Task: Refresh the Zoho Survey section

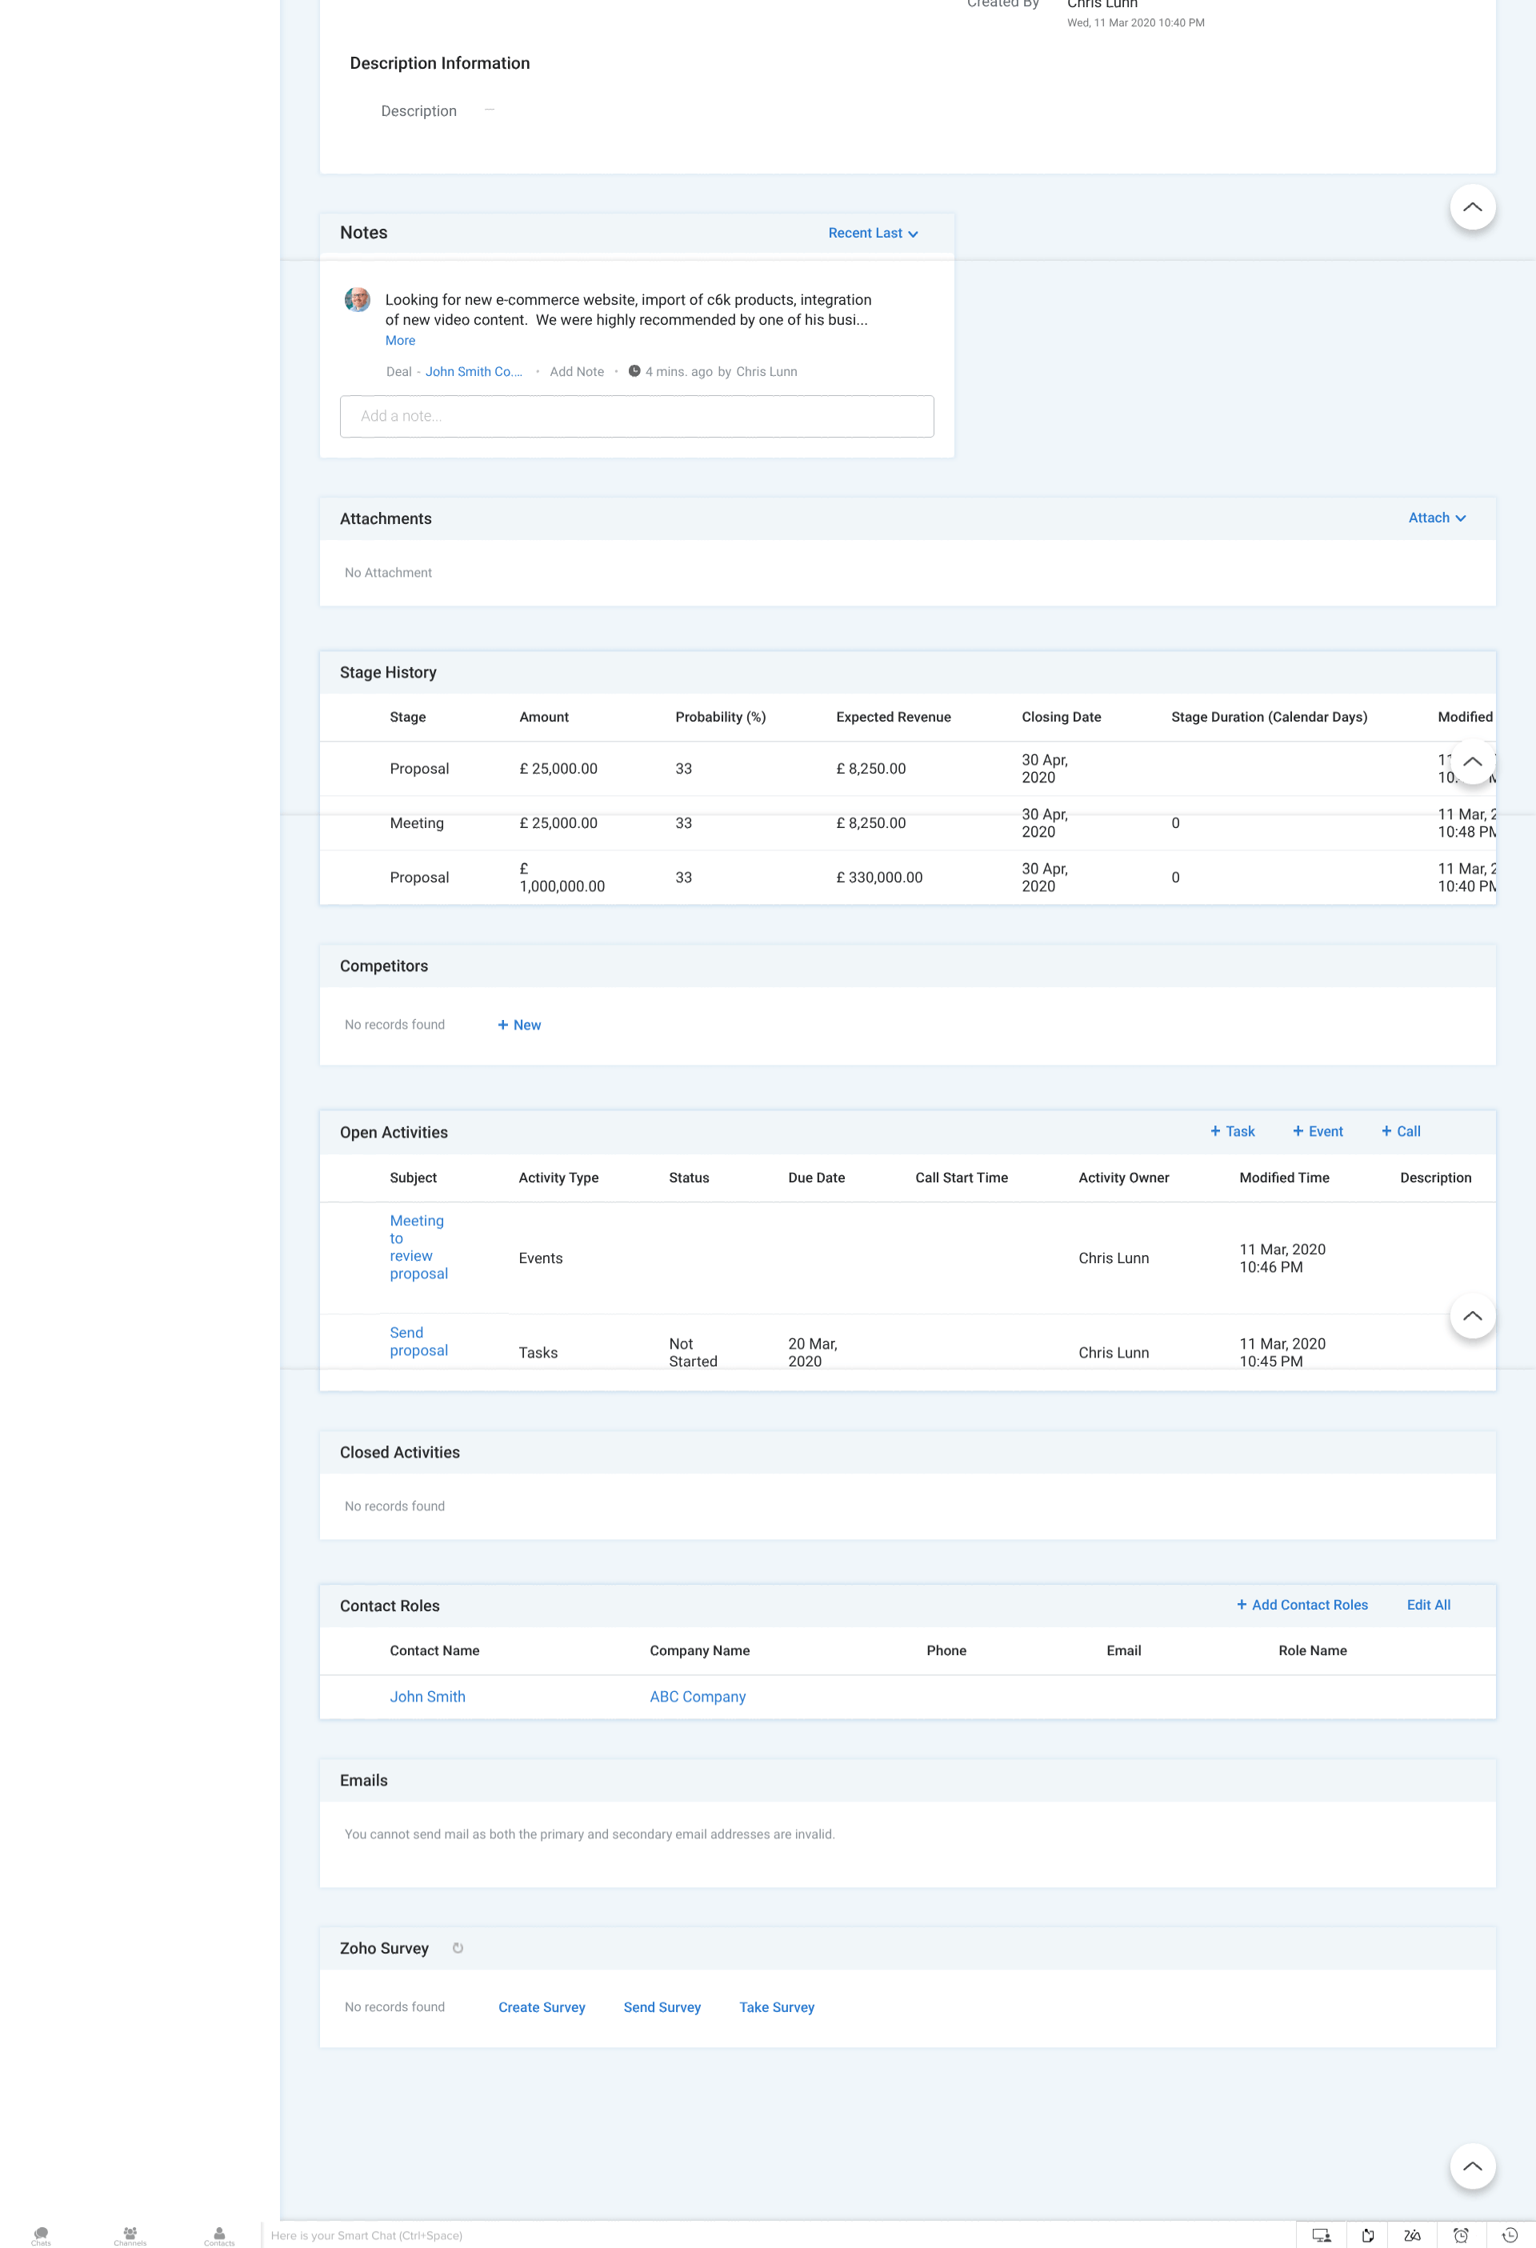Action: (458, 1948)
